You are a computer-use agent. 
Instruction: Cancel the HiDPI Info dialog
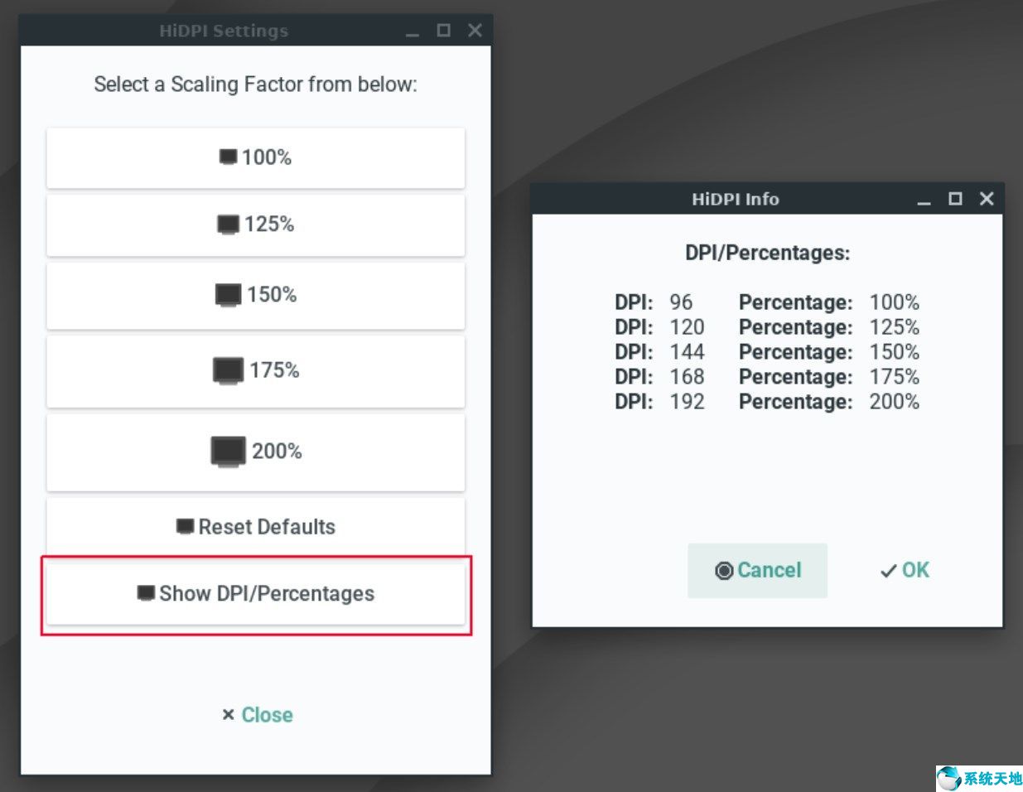click(757, 570)
